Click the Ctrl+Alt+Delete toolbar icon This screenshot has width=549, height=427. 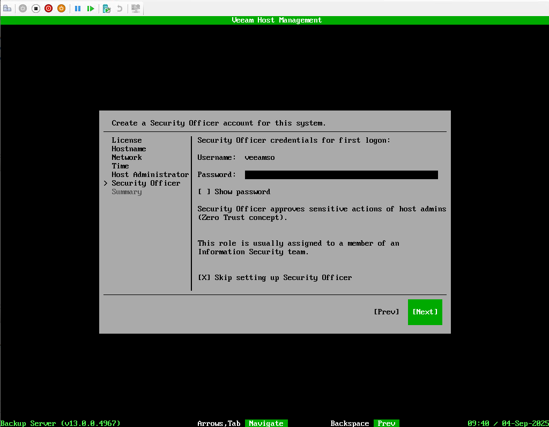8,9
